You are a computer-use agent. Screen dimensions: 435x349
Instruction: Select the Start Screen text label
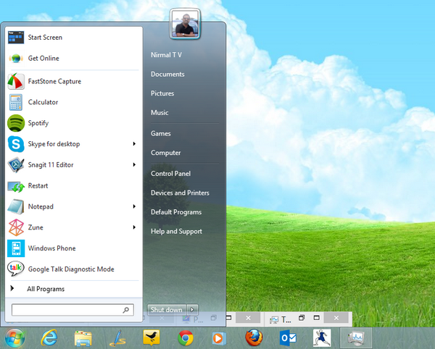[45, 38]
